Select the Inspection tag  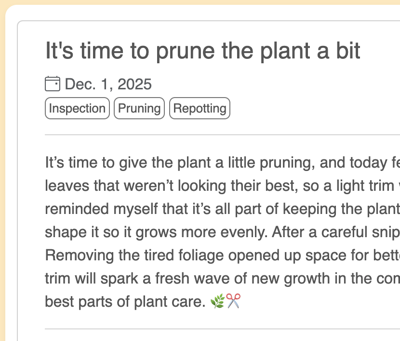[77, 108]
